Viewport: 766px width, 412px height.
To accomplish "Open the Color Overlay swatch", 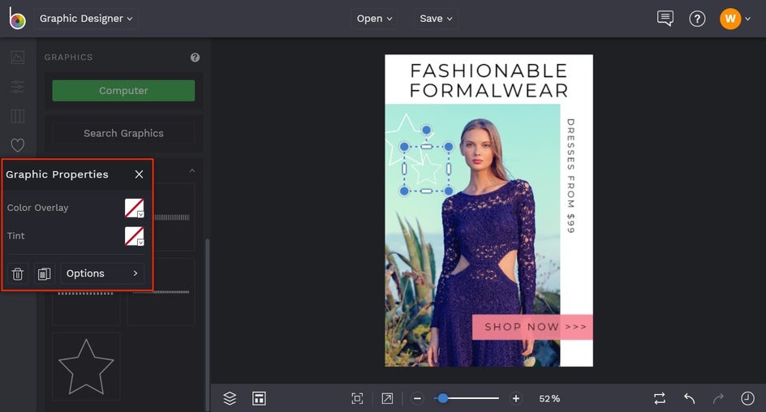I will (134, 208).
